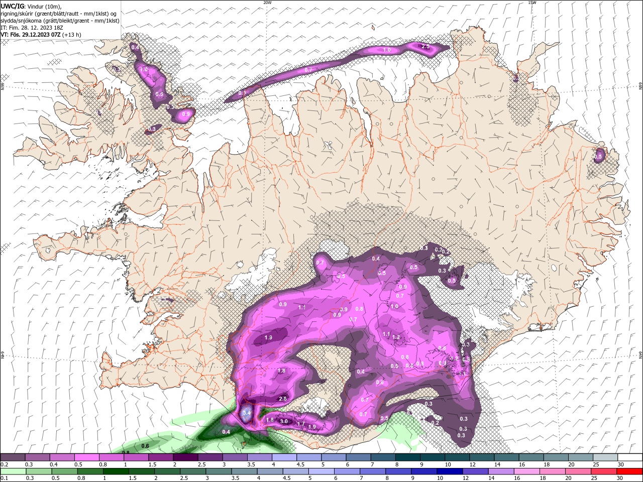
Task: Click upper legend swatch between 8 and 9
Action: click(407, 457)
